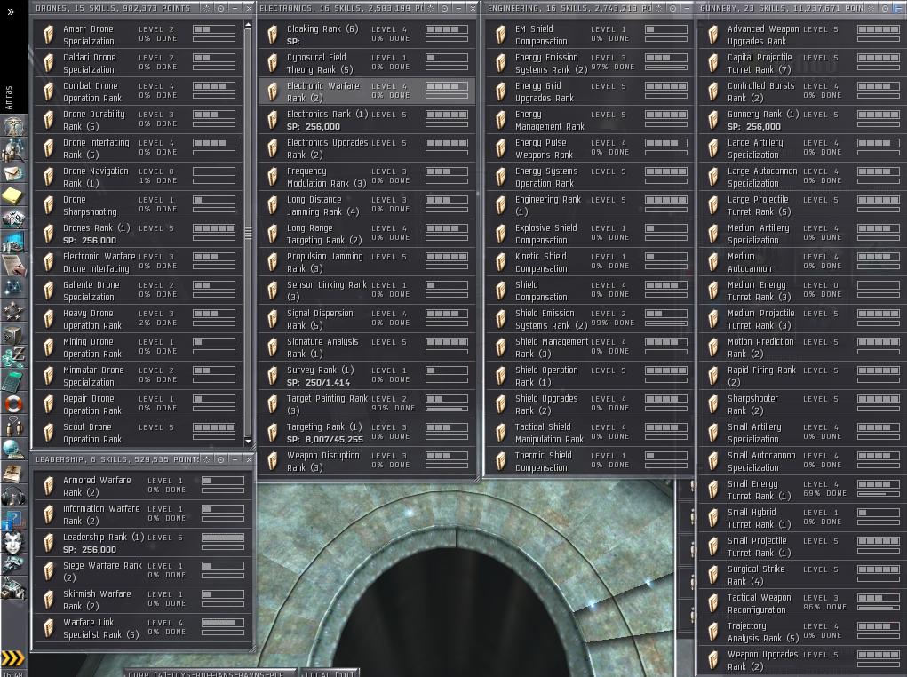Open the mail envelope icon in sidebar
Image resolution: width=907 pixels, height=677 pixels.
(13, 172)
